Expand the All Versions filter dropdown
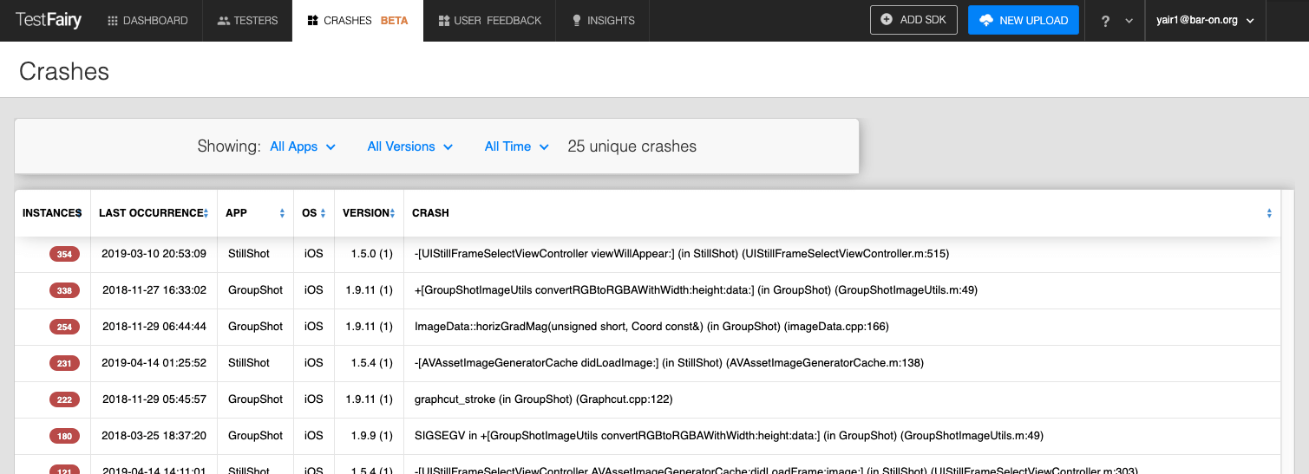This screenshot has height=474, width=1309. click(409, 146)
